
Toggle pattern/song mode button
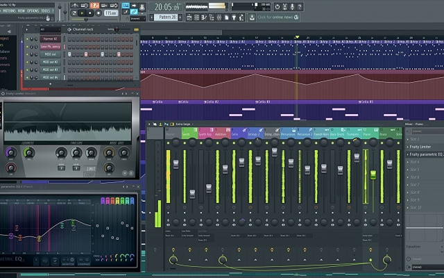point(74,13)
